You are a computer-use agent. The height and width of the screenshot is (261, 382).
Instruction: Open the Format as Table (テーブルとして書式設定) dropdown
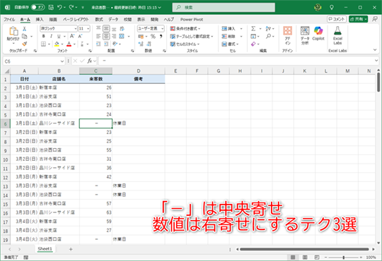click(192, 36)
